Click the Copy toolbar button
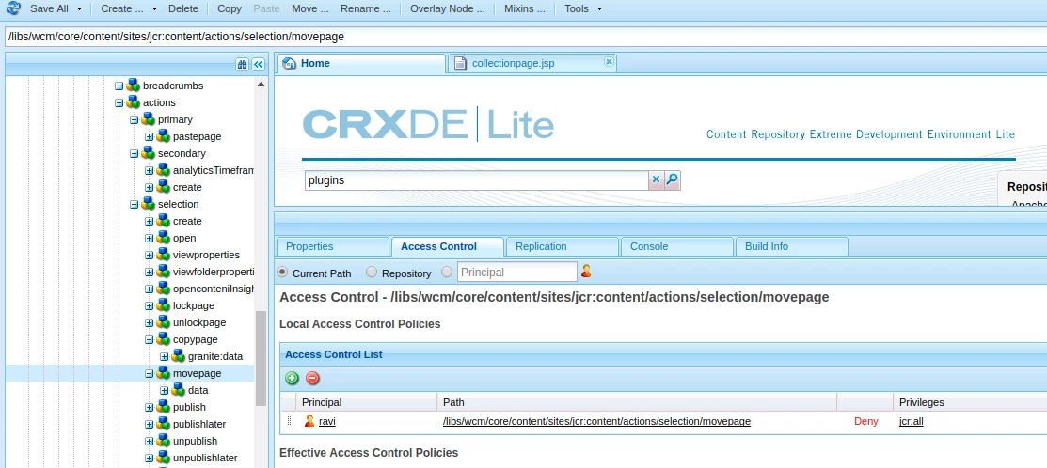Screen dimensions: 1047x468 (x=229, y=8)
